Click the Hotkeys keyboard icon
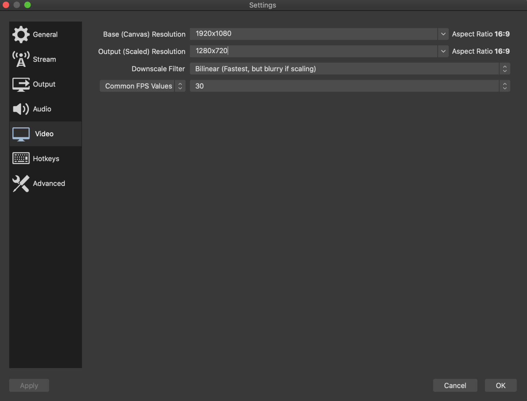The width and height of the screenshot is (527, 401). 21,158
